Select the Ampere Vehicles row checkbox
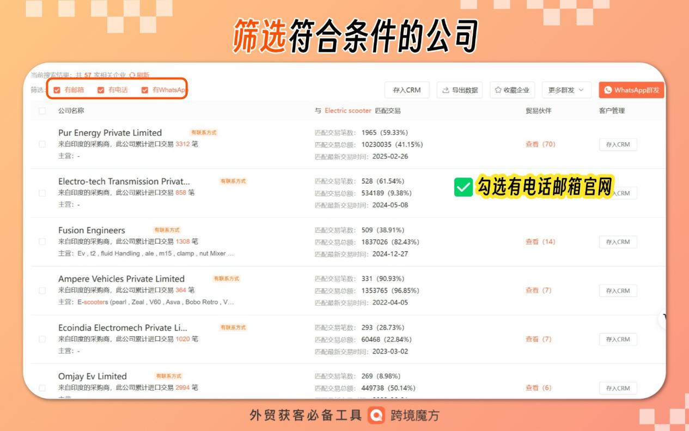This screenshot has height=431, width=689. coord(42,290)
